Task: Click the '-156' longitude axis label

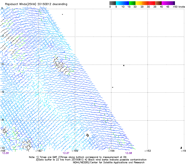Action: 111,151
